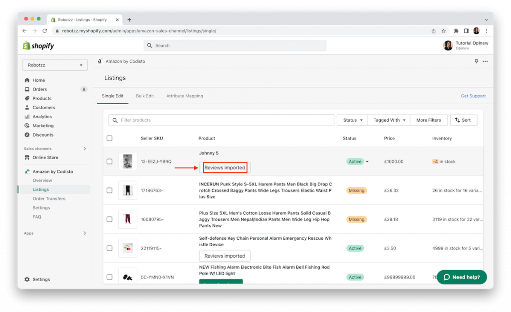511x312 pixels.
Task: Open the Codisto Settings submenu item
Action: [41, 207]
